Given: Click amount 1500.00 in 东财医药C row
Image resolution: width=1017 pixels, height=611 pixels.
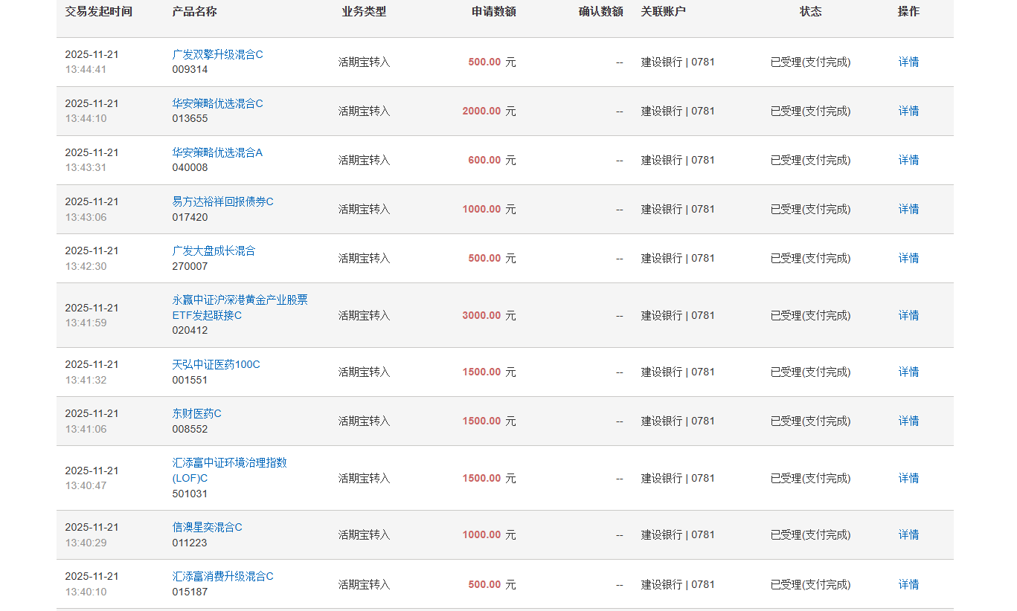Looking at the screenshot, I should 481,421.
